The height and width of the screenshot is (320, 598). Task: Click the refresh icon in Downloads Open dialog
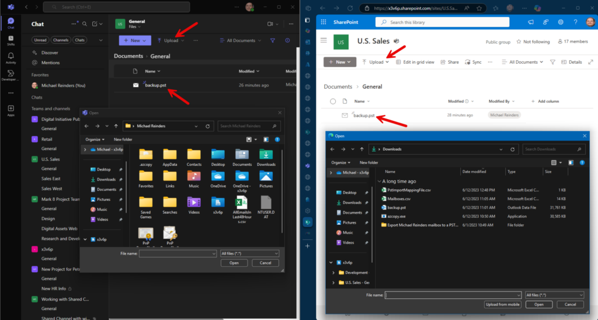(x=513, y=149)
